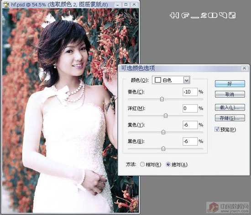
Task: Toggle the 预览 preview checkbox
Action: coord(217,129)
